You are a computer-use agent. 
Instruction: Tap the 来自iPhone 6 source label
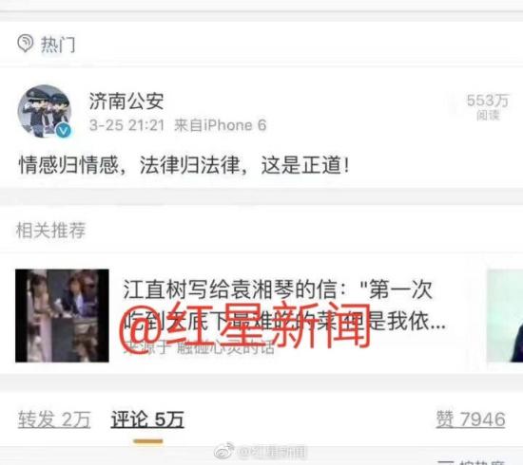pyautogui.click(x=221, y=125)
